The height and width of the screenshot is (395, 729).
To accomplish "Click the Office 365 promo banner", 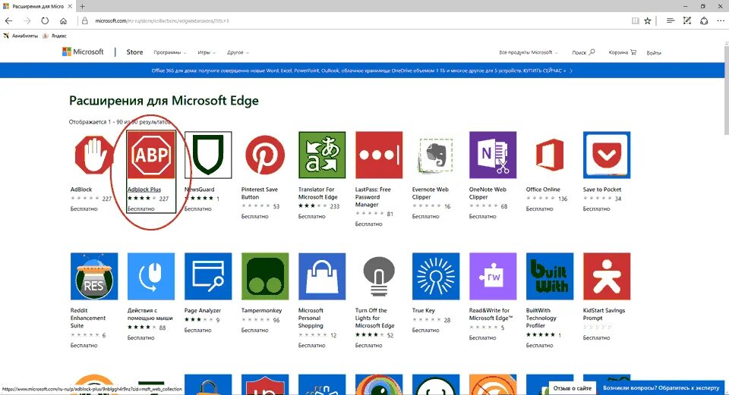I will coord(361,71).
